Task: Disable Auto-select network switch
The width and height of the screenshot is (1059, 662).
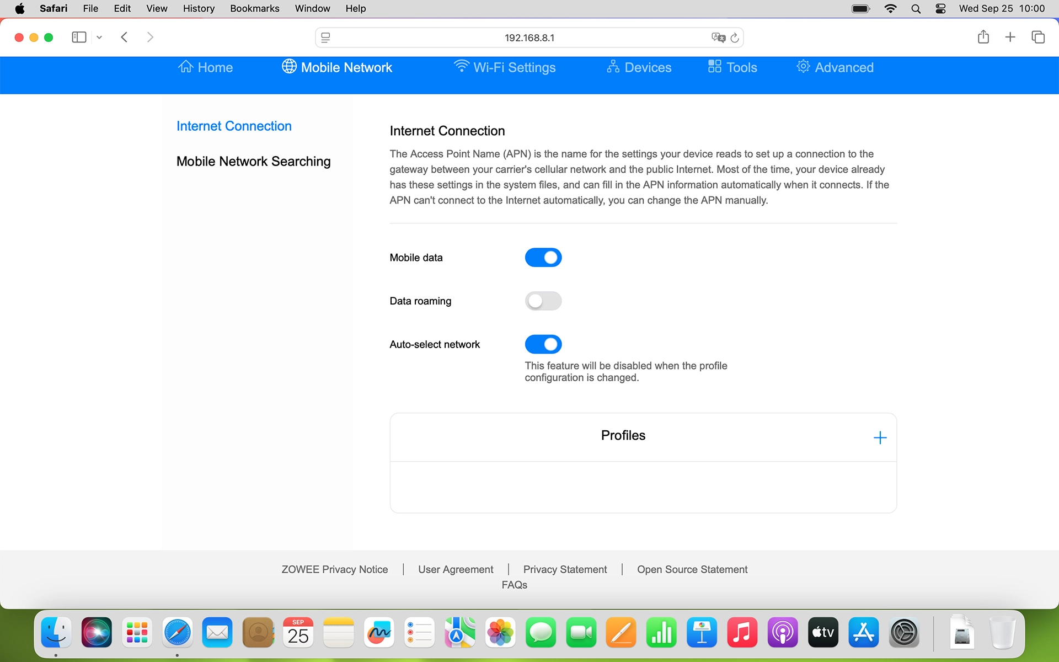Action: 543,344
